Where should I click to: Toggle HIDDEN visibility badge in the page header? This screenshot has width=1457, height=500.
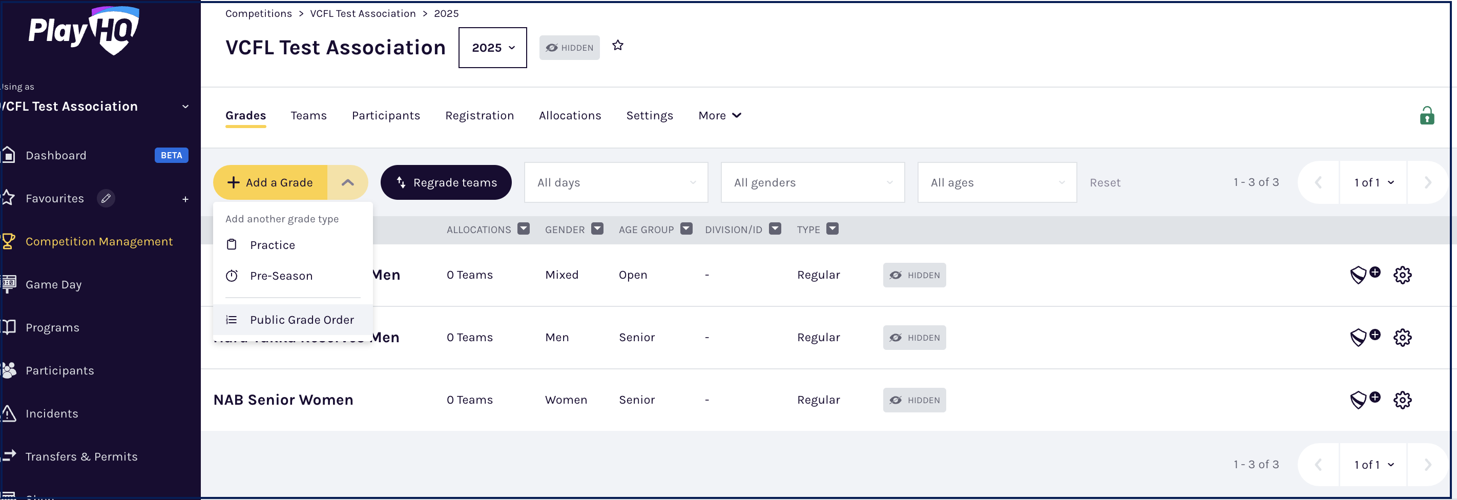tap(569, 48)
